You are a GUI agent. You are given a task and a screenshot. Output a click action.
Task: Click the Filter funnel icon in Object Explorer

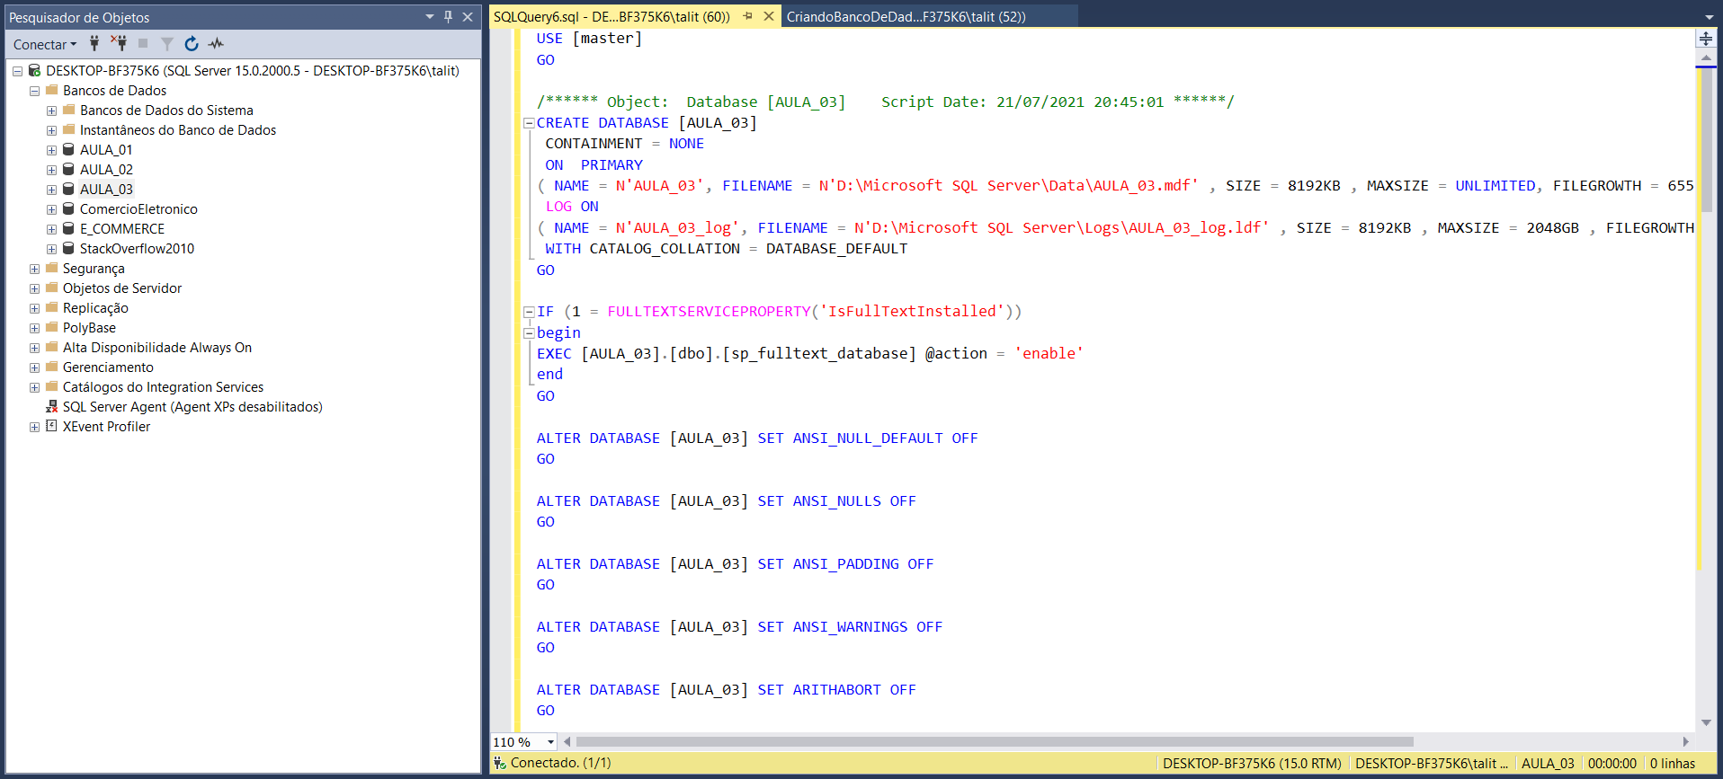tap(167, 43)
